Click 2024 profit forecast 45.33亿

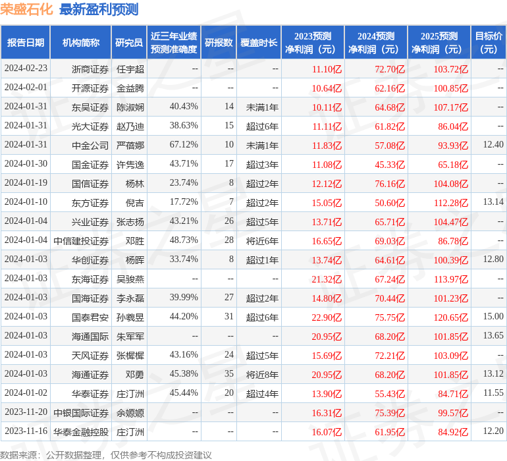[x=390, y=165]
